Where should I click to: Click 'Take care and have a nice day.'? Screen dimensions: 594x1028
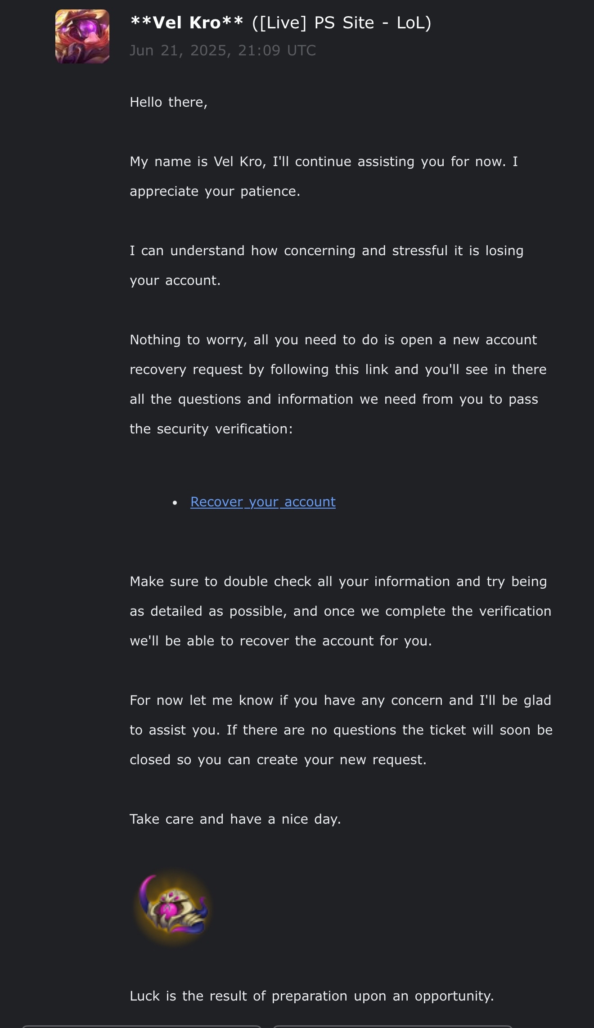point(235,819)
